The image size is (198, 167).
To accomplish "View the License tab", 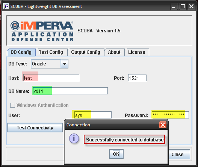I will 137,52.
